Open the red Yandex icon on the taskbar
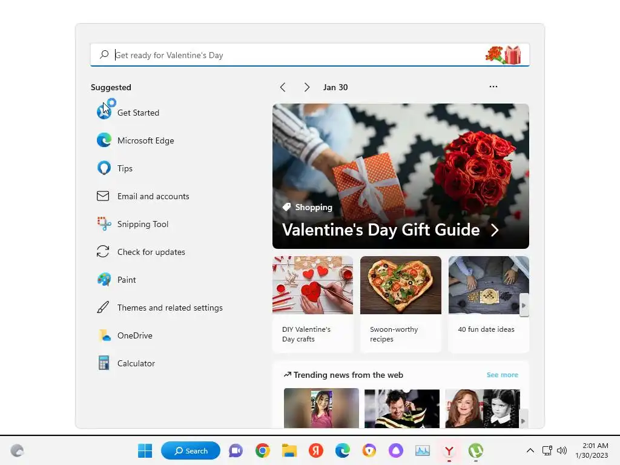The image size is (620, 465). [x=315, y=450]
